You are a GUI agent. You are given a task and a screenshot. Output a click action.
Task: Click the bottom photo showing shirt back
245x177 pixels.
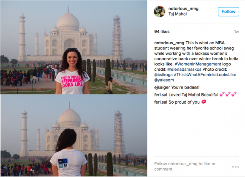coord(73,135)
